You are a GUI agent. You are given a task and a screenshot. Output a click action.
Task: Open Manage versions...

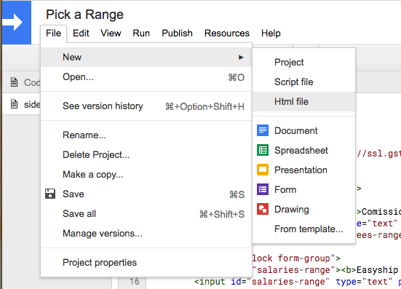[146, 233]
